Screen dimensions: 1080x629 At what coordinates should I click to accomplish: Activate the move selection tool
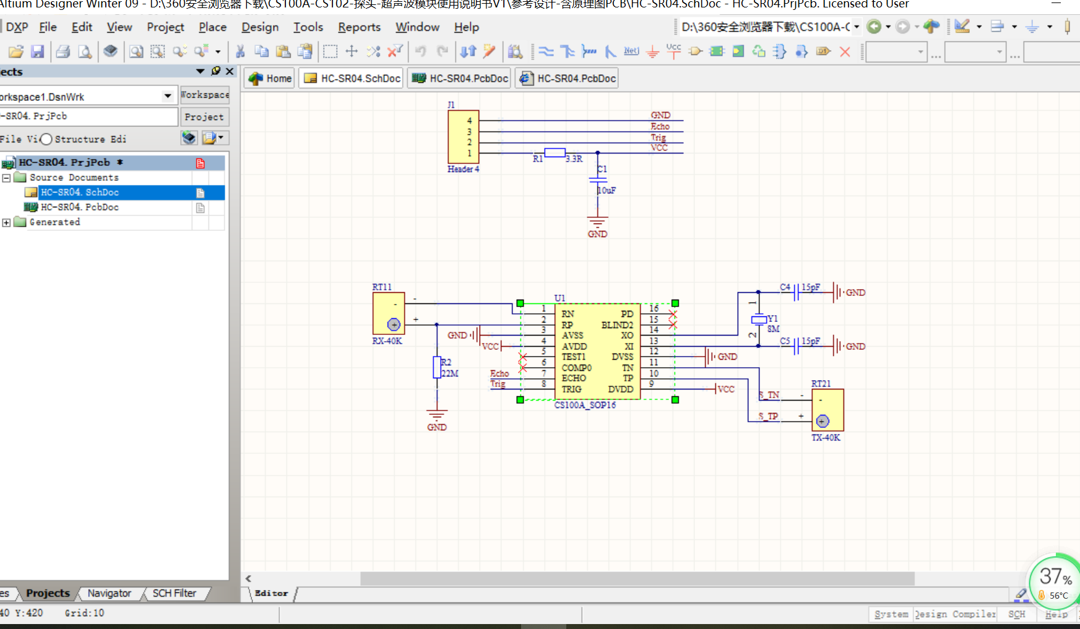(x=352, y=51)
